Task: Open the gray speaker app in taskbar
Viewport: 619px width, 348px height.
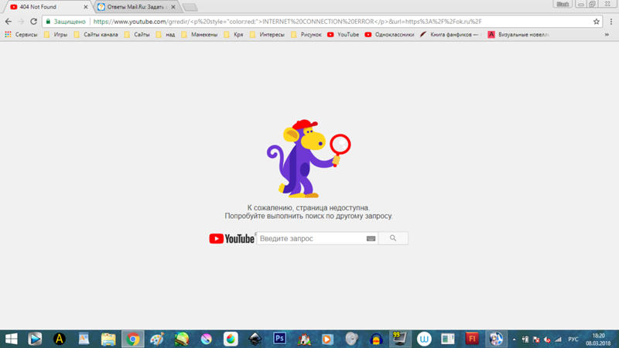Action: tap(351, 339)
